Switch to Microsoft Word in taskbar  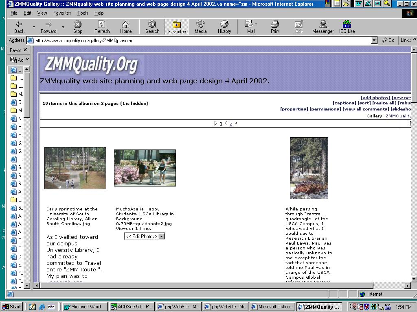tap(86, 307)
